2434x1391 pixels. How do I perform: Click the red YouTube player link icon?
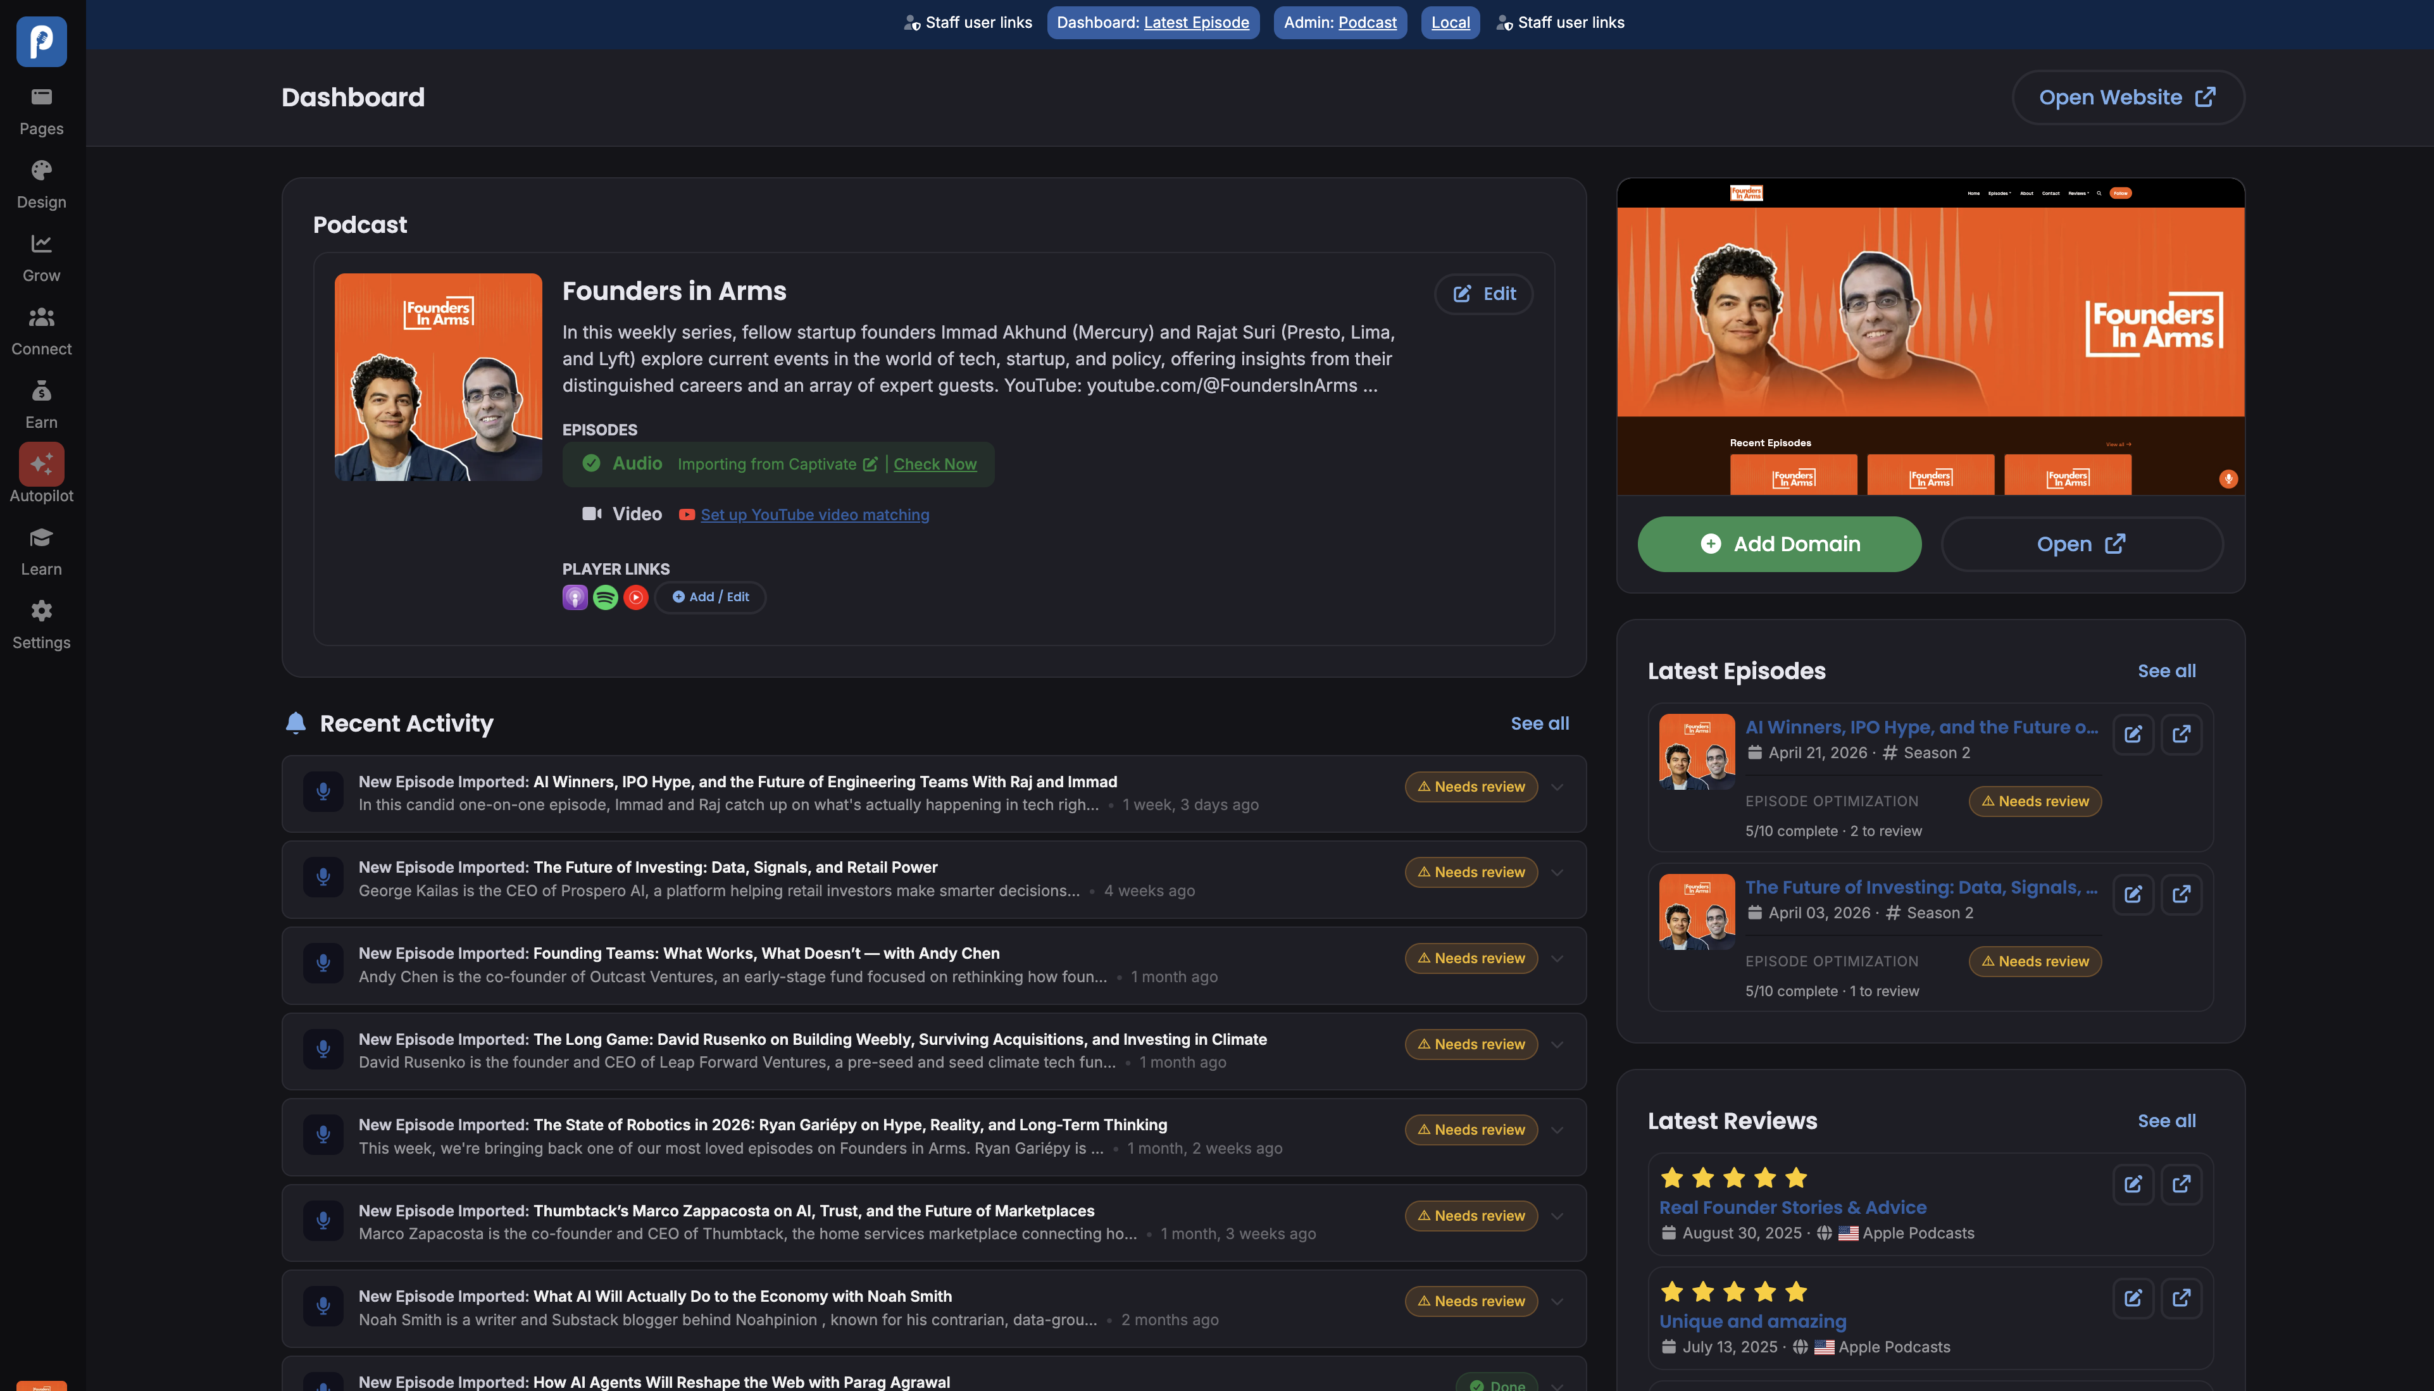(636, 597)
